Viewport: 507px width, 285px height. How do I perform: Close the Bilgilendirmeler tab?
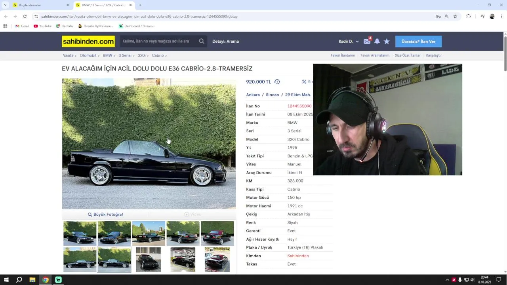tap(67, 5)
